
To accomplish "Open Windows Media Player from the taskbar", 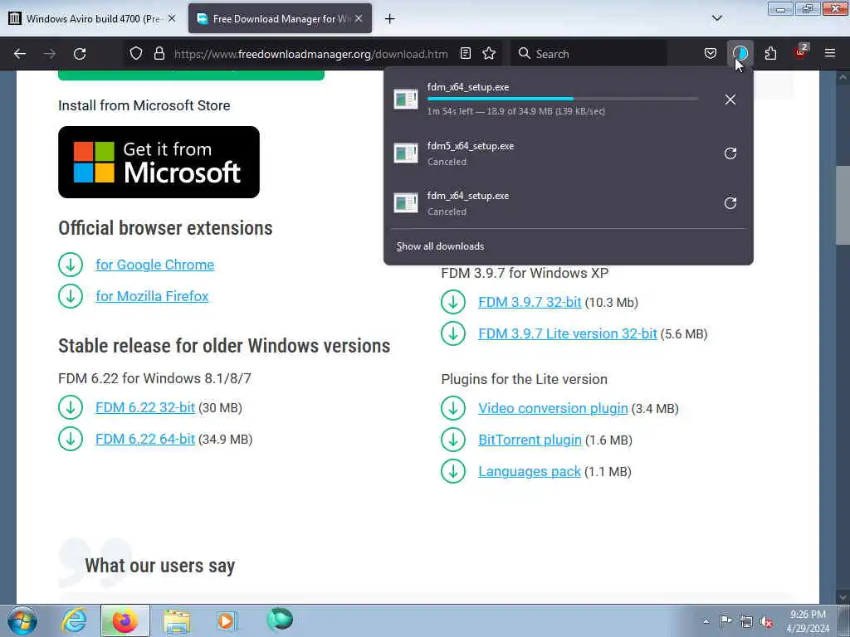I will click(x=227, y=620).
